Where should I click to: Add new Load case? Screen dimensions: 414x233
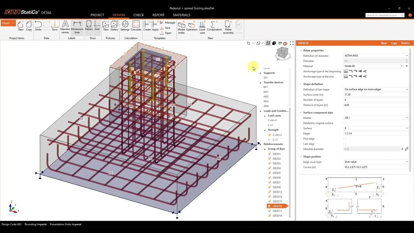click(202, 27)
